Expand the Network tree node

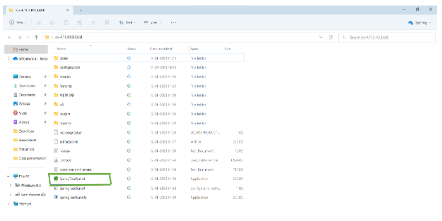pyautogui.click(x=9, y=203)
